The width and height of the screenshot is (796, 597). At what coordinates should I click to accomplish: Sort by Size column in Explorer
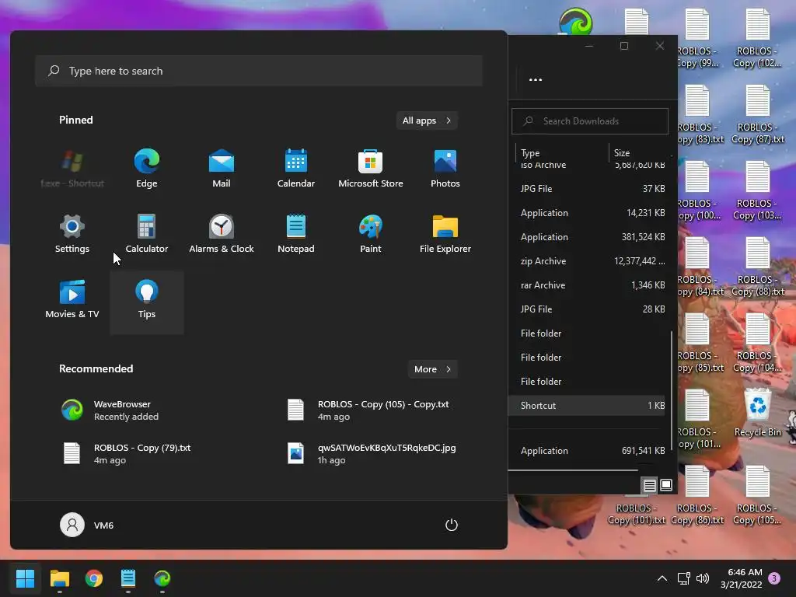click(641, 153)
